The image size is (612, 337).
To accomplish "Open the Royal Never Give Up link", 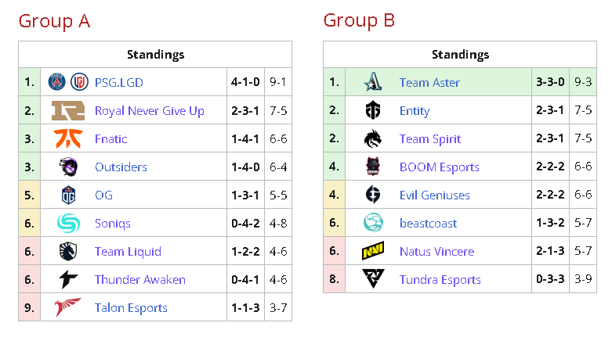I will (x=149, y=110).
